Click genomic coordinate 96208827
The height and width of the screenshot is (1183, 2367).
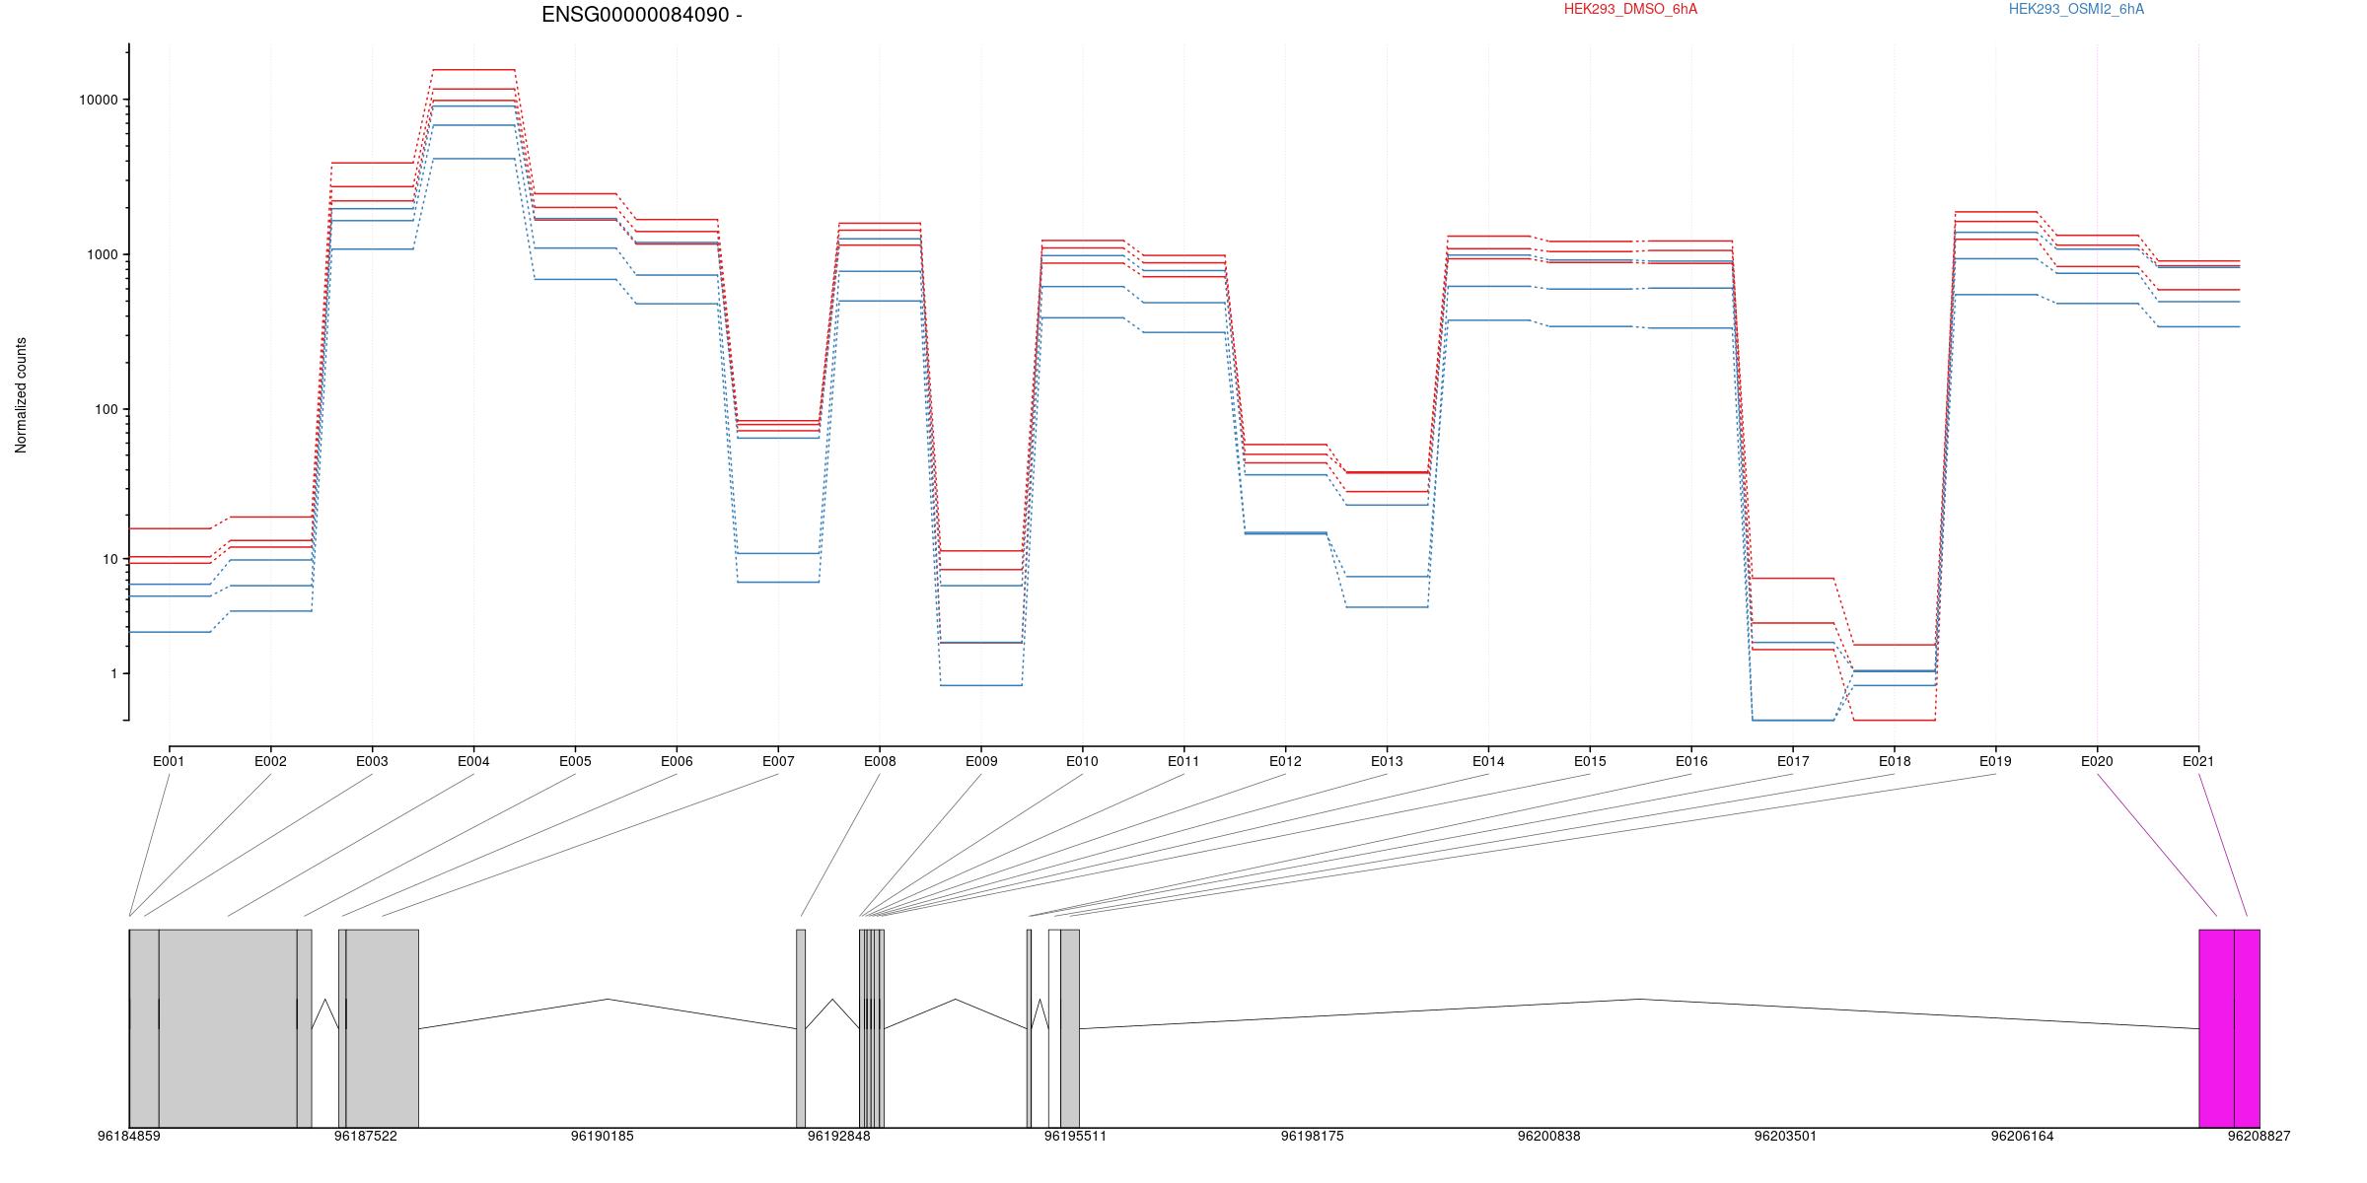click(2259, 1136)
